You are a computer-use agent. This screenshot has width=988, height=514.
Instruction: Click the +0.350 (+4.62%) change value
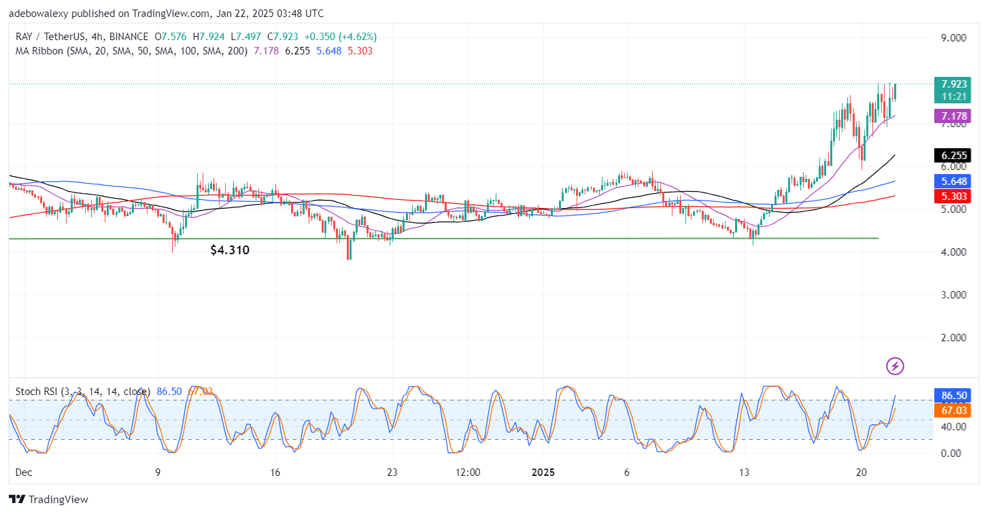coord(341,37)
